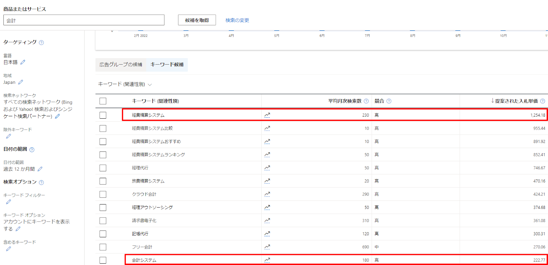Select all keywords with header checkbox
This screenshot has width=548, height=265.
click(103, 101)
